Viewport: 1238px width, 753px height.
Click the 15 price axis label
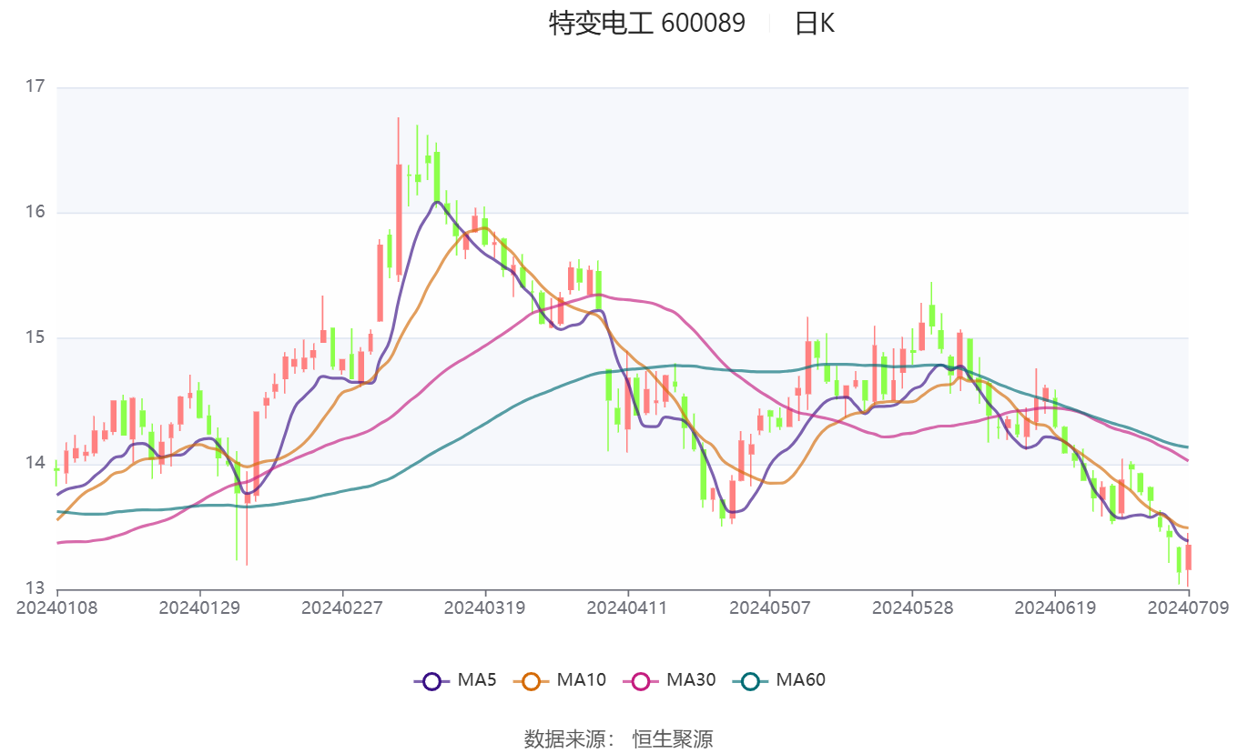click(36, 337)
